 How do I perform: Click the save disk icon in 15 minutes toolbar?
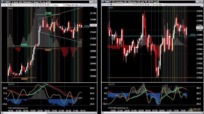click(111, 4)
